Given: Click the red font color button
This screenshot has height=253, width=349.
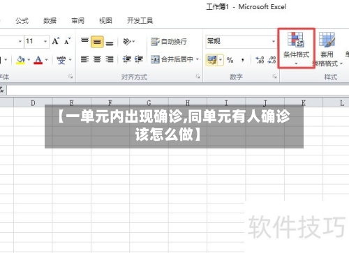Looking at the screenshot, I should 38,60.
